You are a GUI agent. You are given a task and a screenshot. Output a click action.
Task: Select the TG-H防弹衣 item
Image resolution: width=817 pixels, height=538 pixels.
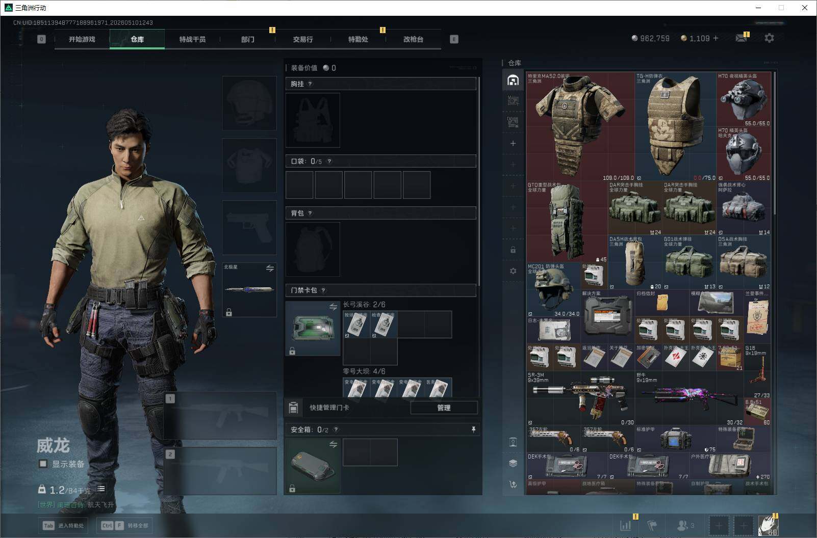(x=676, y=126)
